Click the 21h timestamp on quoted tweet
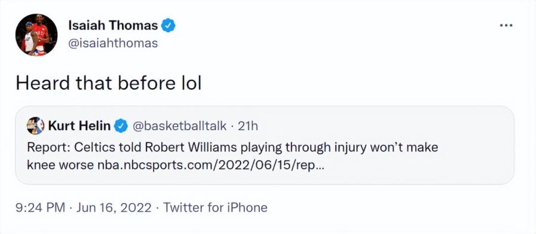Viewport: 536px width, 234px height. pos(248,126)
